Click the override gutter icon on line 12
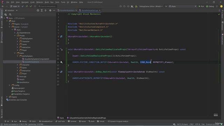The image size is (224, 126). click(x=62, y=49)
